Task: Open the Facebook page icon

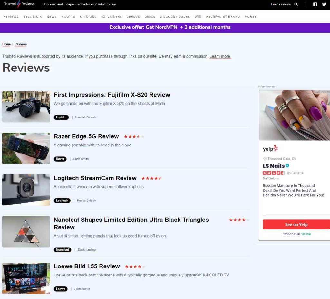Action: point(315,4)
